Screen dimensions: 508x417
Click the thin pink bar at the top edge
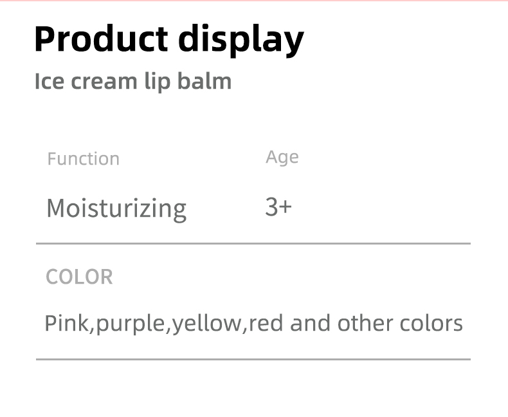[253, 1]
